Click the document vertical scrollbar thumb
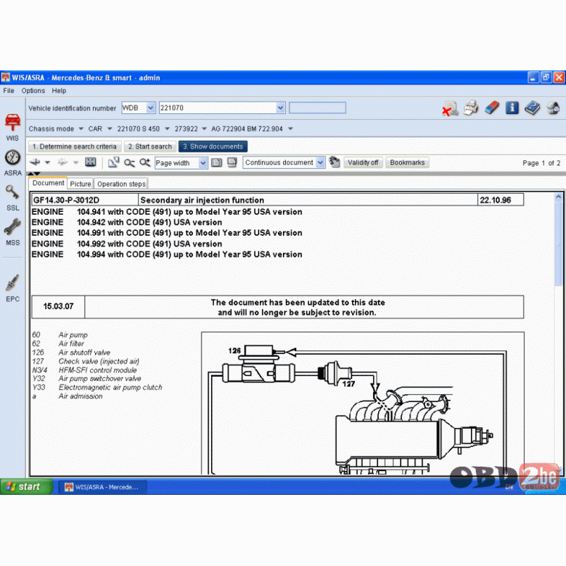Screen dimensions: 566x566 coord(558,244)
